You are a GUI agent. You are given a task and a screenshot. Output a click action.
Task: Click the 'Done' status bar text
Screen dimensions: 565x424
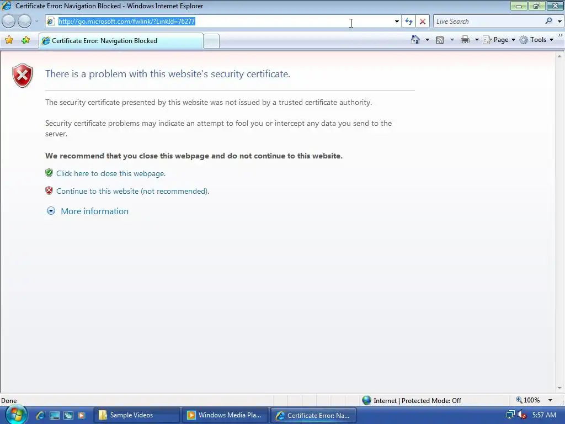[x=9, y=401]
